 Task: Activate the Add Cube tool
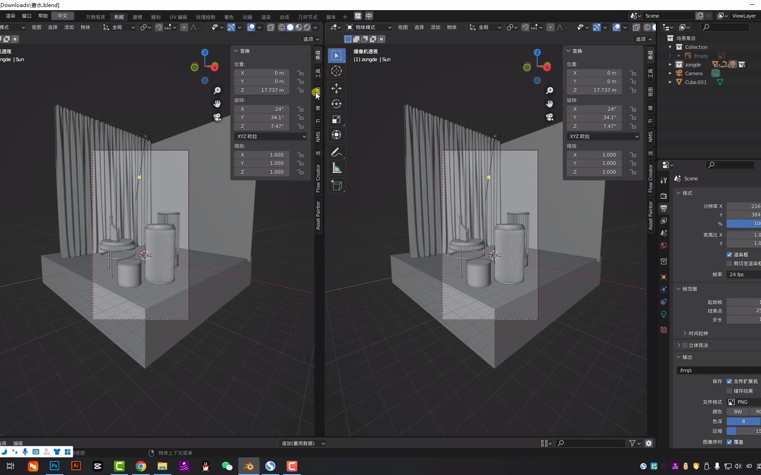point(336,185)
